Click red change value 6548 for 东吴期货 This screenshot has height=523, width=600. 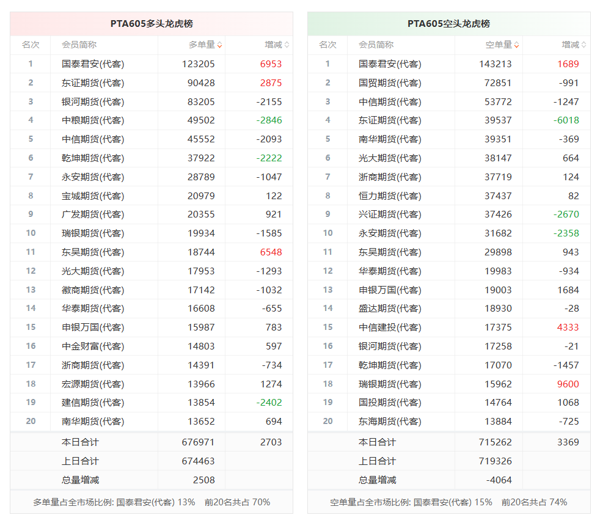[271, 252]
